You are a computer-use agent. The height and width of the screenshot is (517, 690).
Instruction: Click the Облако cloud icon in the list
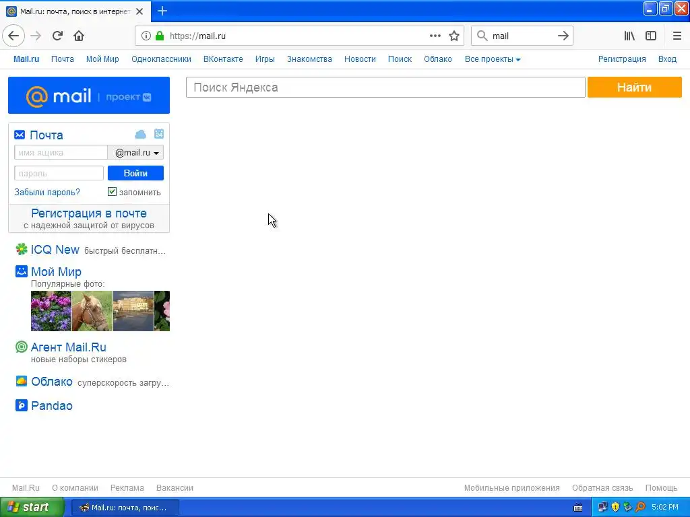coord(21,381)
